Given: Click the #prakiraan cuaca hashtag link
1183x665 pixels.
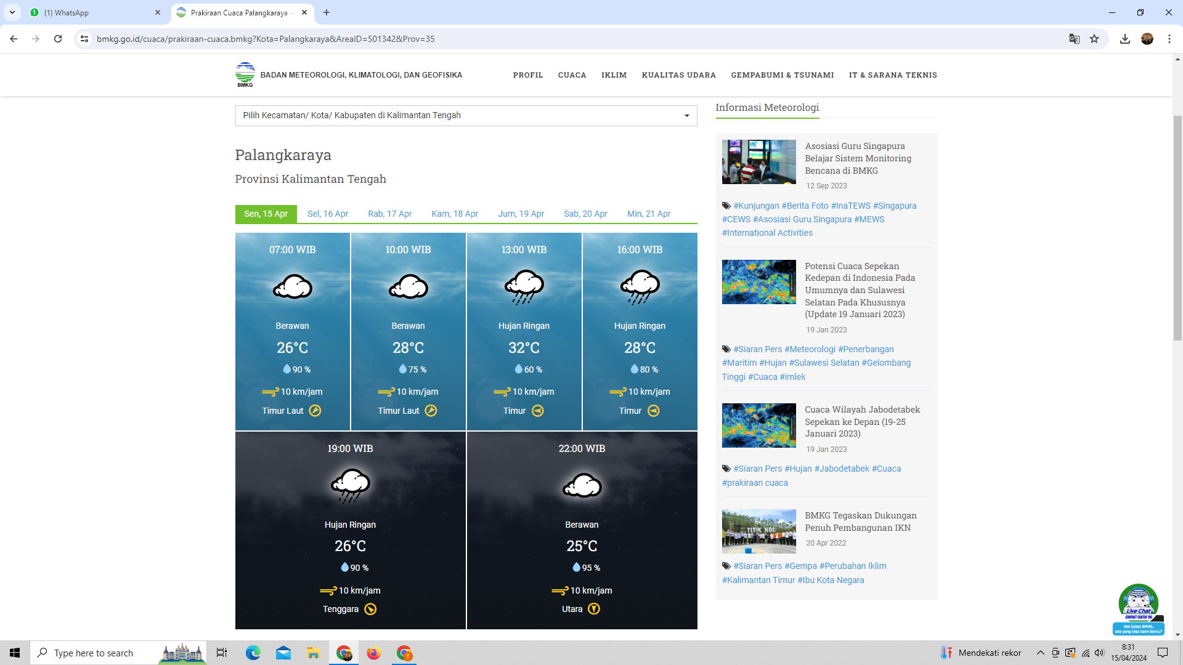Looking at the screenshot, I should 755,483.
